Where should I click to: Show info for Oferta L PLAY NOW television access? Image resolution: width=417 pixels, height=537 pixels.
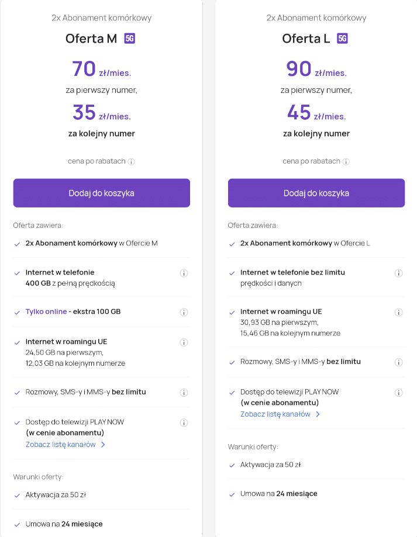pyautogui.click(x=398, y=393)
